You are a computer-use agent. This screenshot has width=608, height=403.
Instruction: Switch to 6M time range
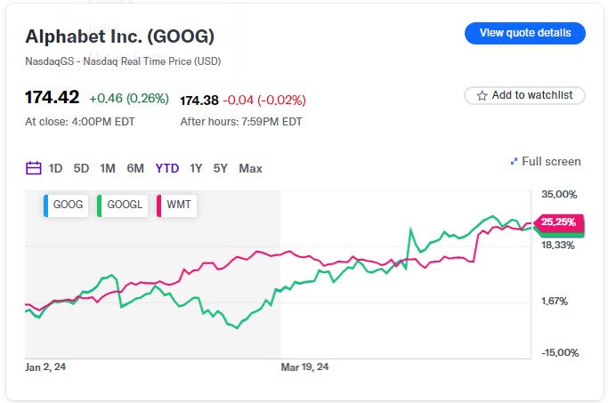click(x=135, y=168)
